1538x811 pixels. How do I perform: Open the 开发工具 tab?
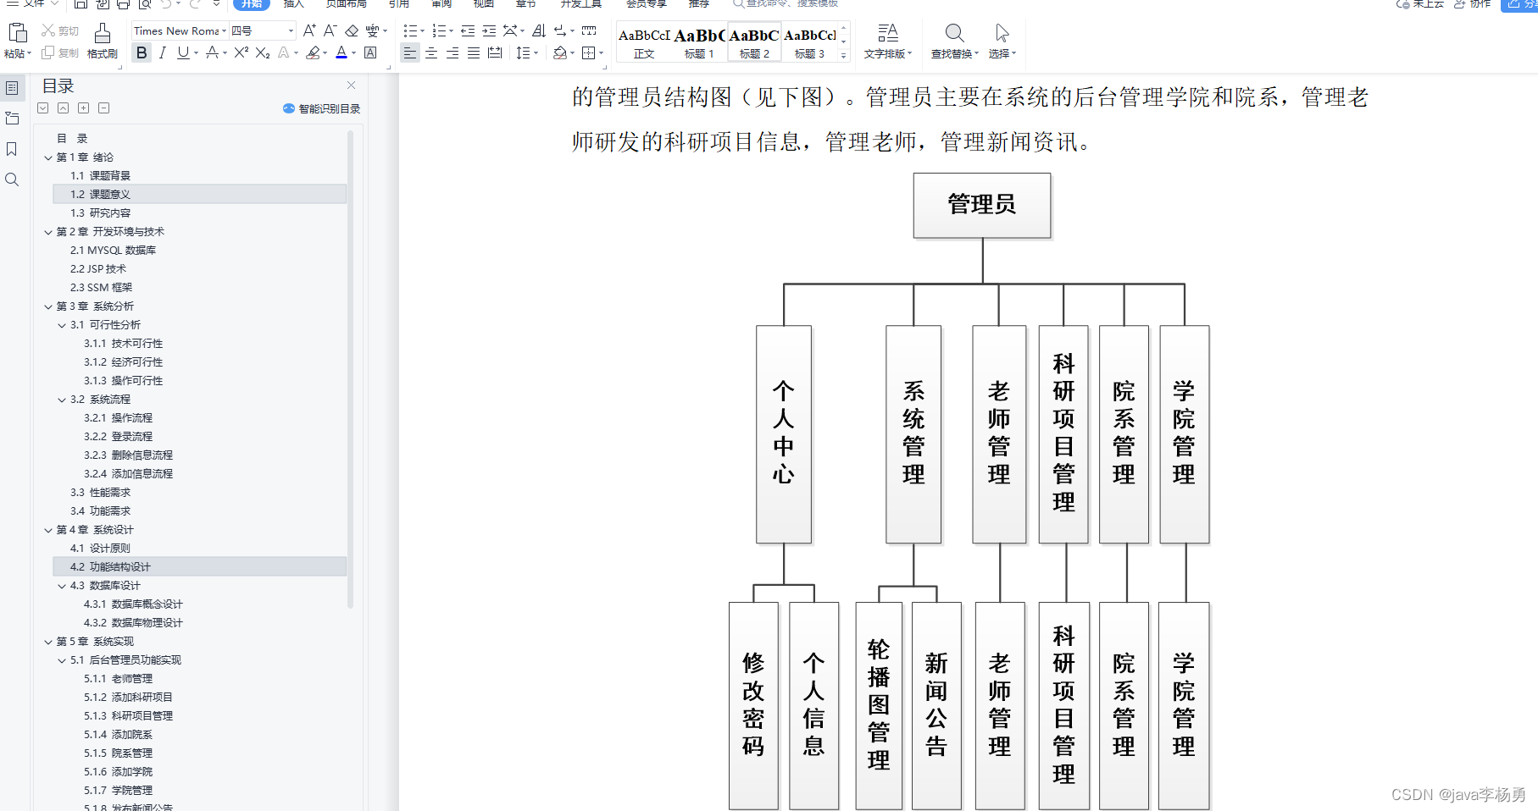pyautogui.click(x=581, y=4)
